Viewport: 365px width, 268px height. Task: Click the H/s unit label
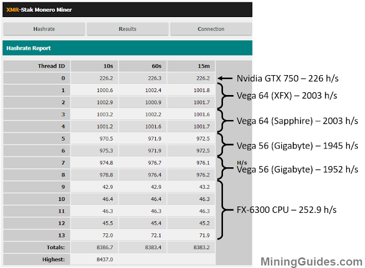[242, 163]
